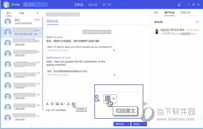Viewport: 203px width, 129px height.
Task: Open the 资料 panel tab
Action: click(x=156, y=13)
